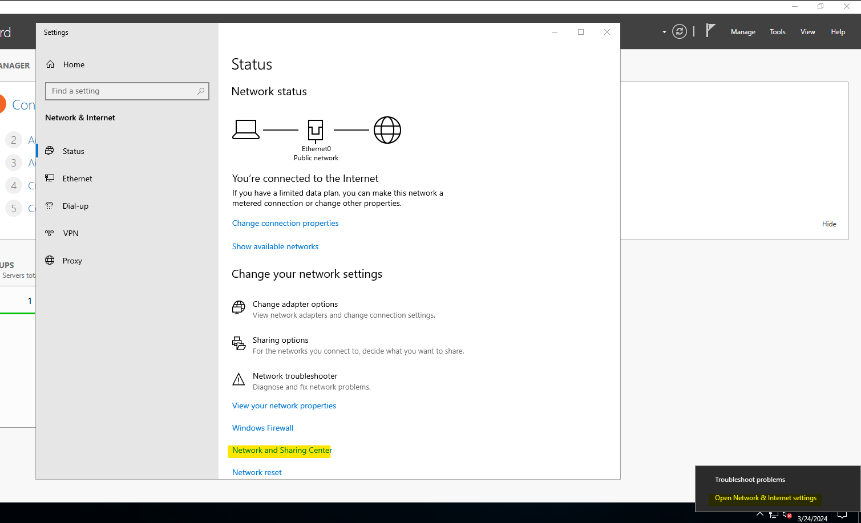Close the Settings window
This screenshot has height=523, width=861.
click(607, 32)
